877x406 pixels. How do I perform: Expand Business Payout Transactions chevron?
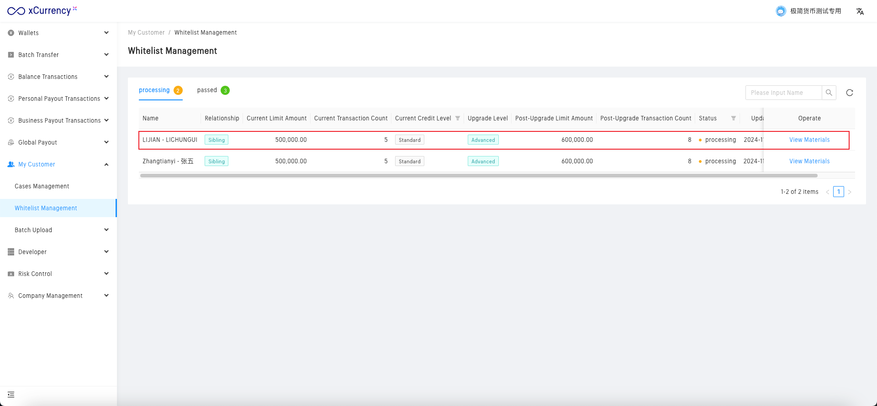(x=106, y=120)
